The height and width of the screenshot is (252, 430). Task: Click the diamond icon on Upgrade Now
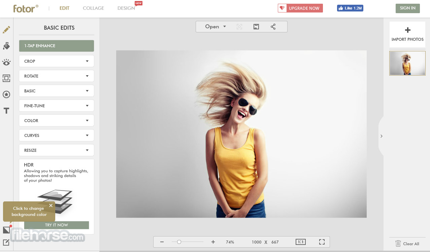pos(282,8)
